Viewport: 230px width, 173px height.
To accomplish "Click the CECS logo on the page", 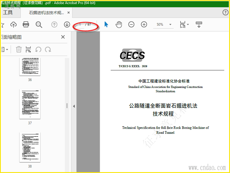I will coord(132,55).
